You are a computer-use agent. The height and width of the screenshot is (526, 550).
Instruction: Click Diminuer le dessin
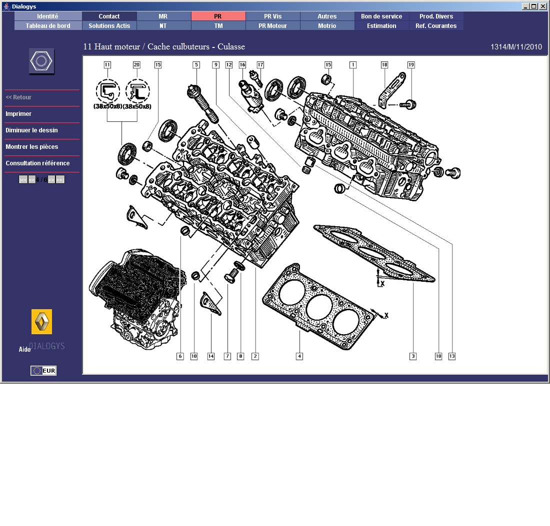click(31, 130)
